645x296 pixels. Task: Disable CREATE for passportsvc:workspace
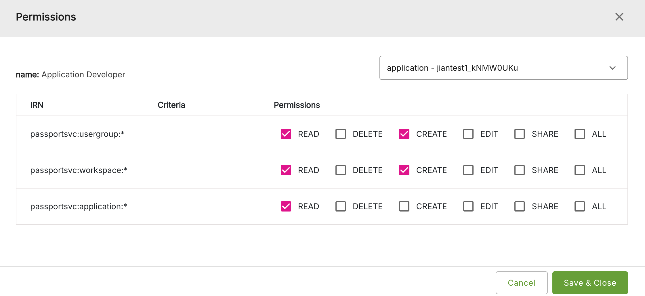pos(404,170)
